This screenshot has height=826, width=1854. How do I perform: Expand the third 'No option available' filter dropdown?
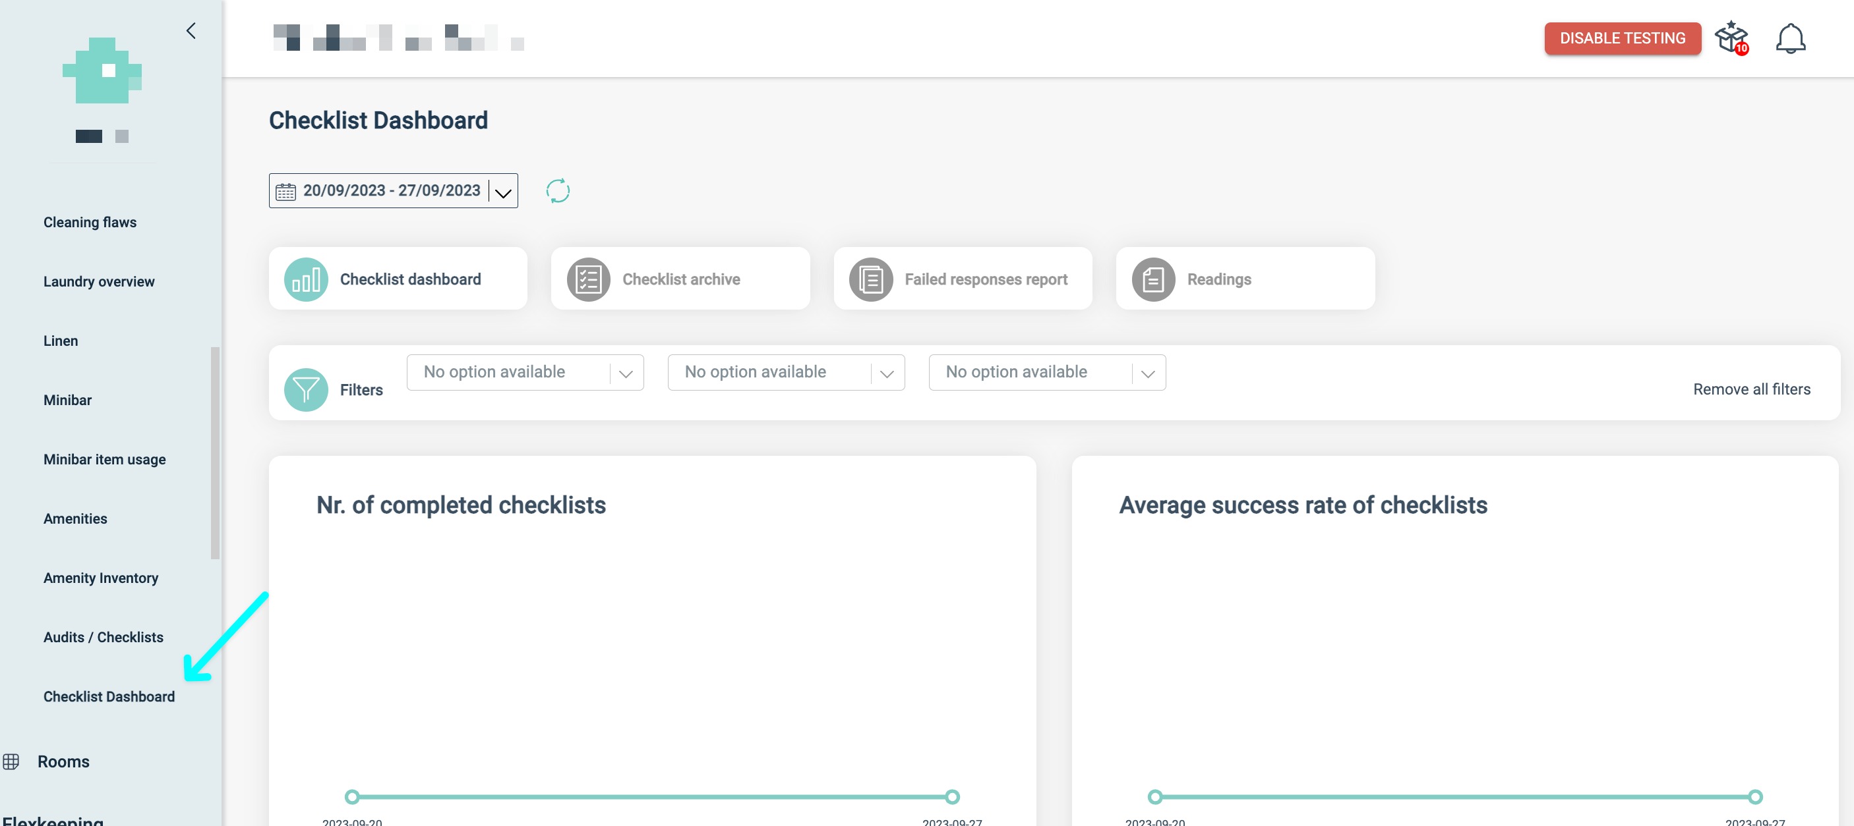(x=1046, y=372)
